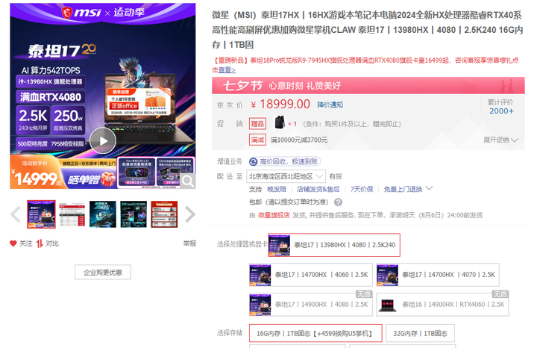Click 降价通知 price drop notice
This screenshot has width=537, height=348.
[x=330, y=105]
